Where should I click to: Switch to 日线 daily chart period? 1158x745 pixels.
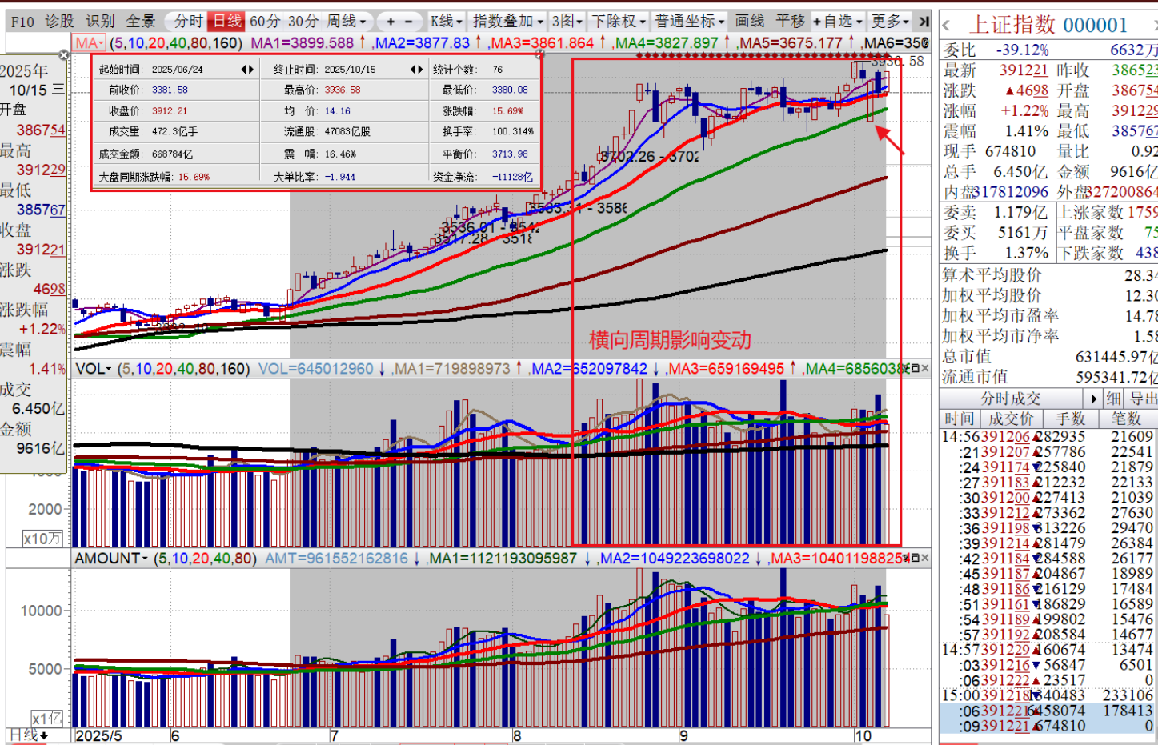tap(227, 22)
